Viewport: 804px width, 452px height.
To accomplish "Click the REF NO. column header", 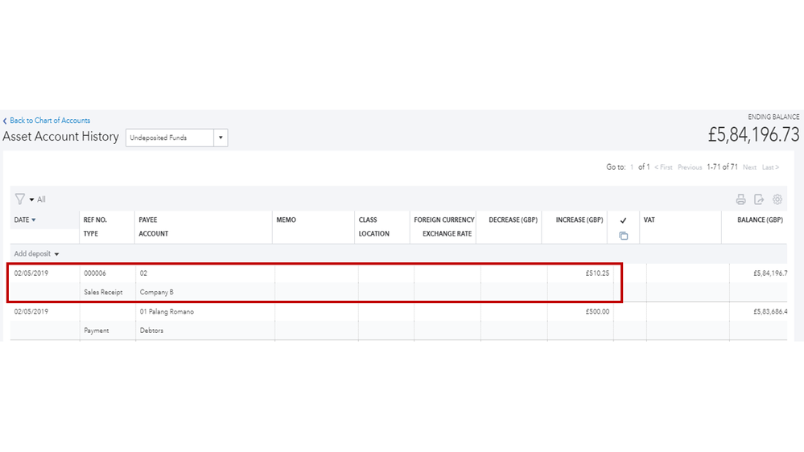I will 96,220.
